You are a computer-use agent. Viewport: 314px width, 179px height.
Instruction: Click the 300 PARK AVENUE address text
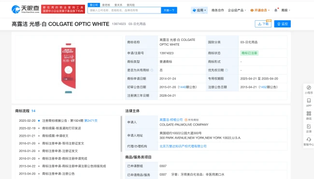coord(200,138)
